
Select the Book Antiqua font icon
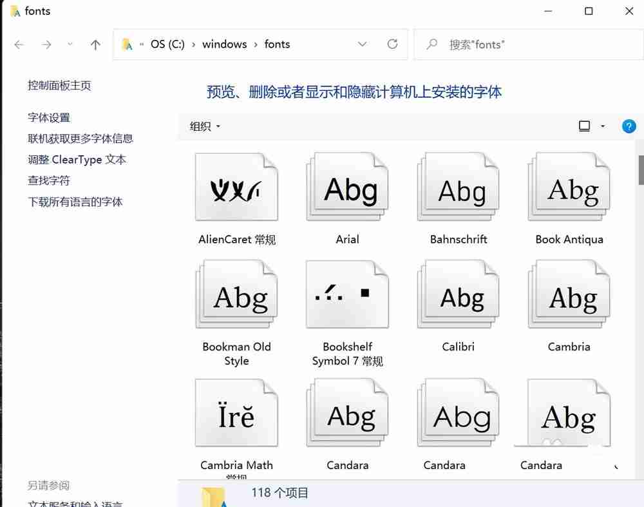coord(569,187)
